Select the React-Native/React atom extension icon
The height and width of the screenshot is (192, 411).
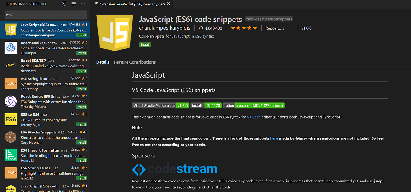coord(11,47)
